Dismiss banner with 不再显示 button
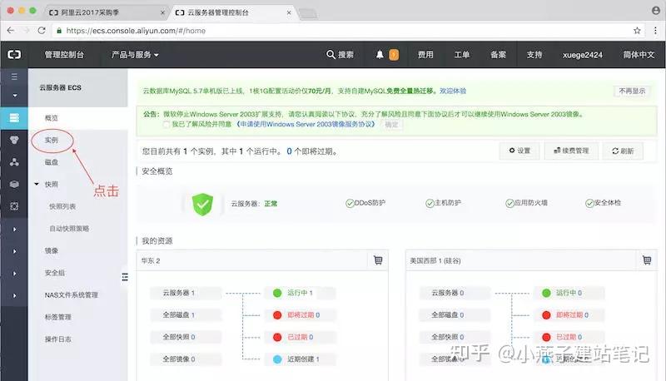This screenshot has height=381, width=666. pos(632,91)
